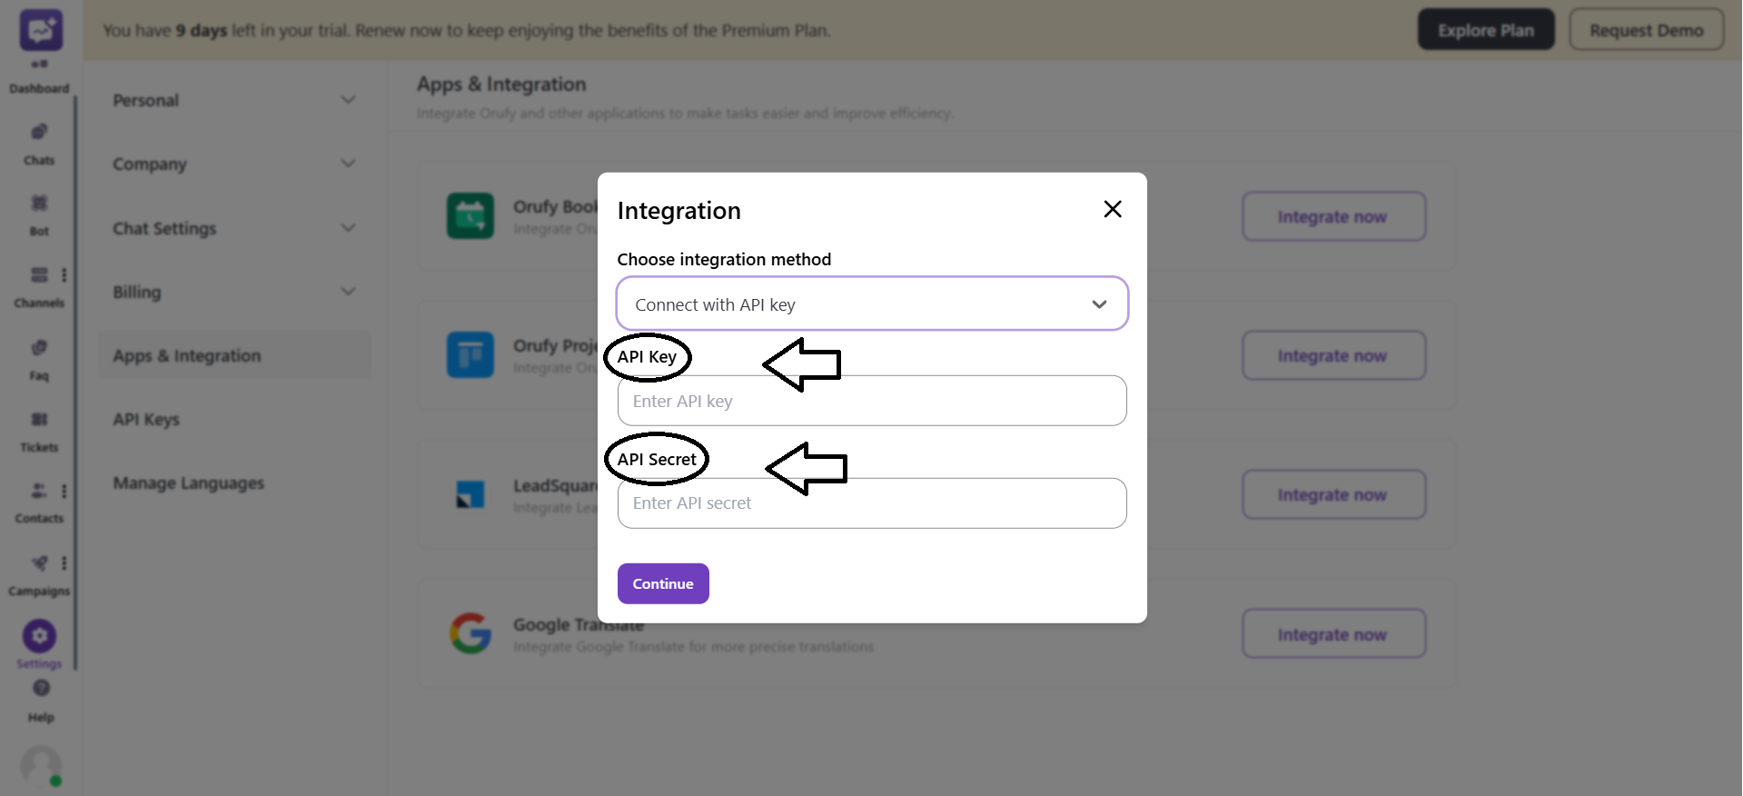
Task: Go to API Keys settings
Action: 146,420
